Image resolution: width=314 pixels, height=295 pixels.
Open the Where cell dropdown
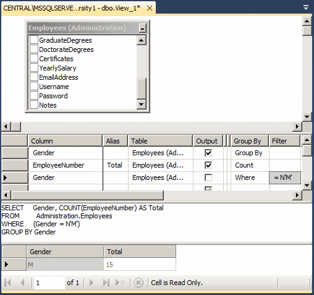click(x=250, y=177)
